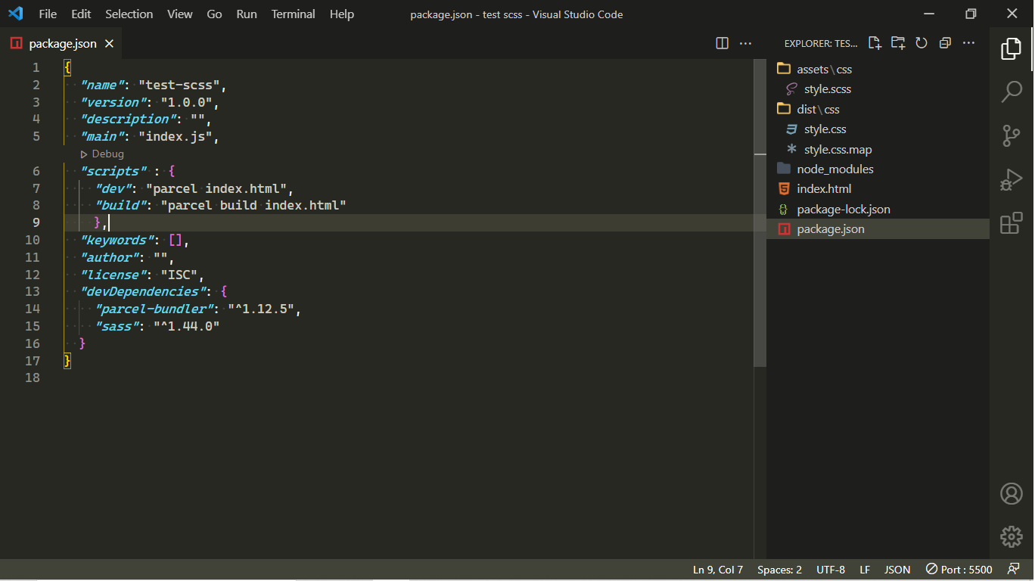Screen dimensions: 1035x581
Task: Click the New Folder icon in Explorer
Action: [x=898, y=43]
